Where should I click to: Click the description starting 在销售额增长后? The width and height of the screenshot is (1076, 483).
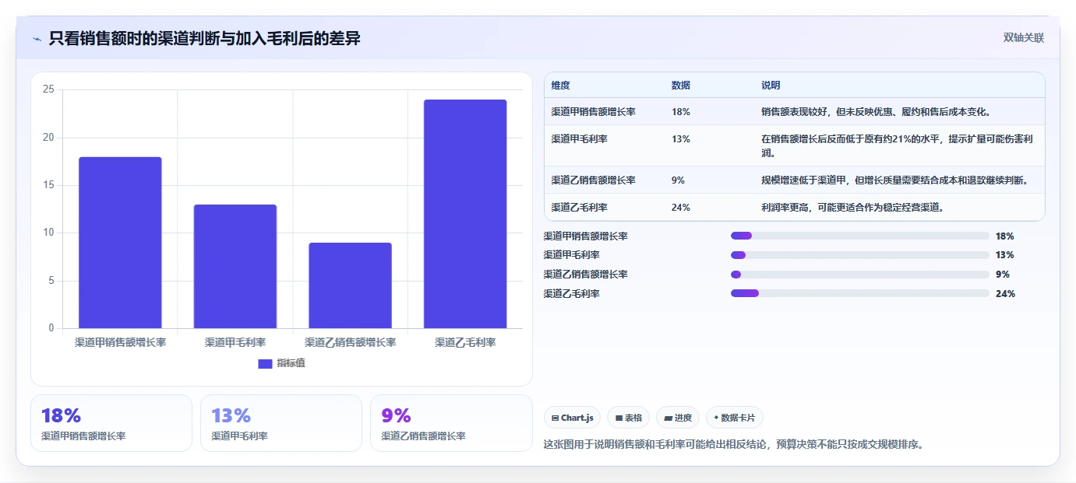[x=897, y=146]
